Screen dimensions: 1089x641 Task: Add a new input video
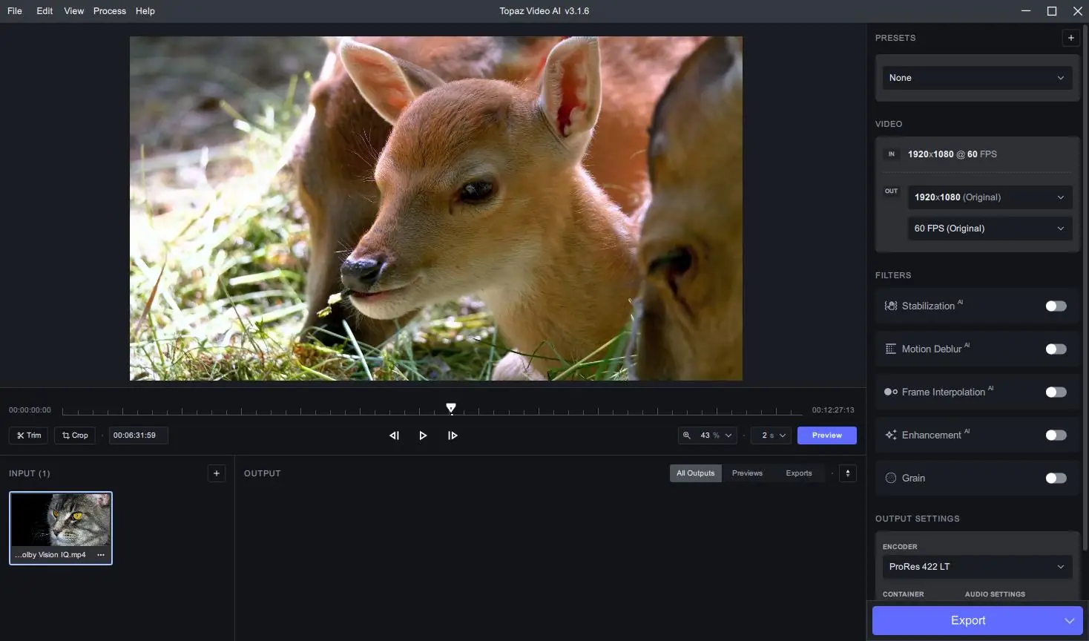pos(217,473)
